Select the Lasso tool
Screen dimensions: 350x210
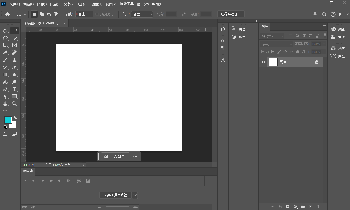[5, 38]
